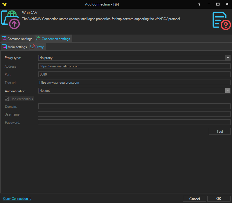
Task: Click the WebDAV globe upload icon
Action: 11,20
